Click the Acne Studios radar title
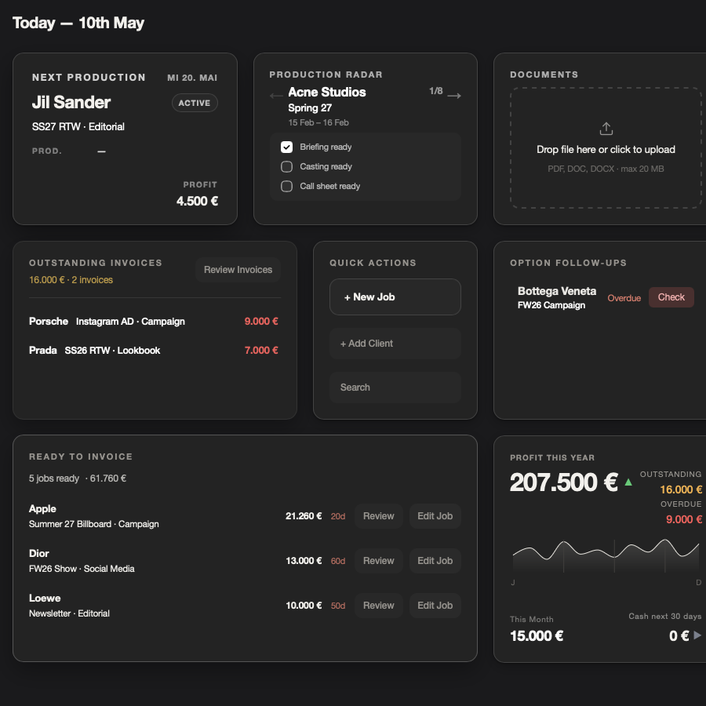Screen dimensions: 706x706 click(x=327, y=92)
